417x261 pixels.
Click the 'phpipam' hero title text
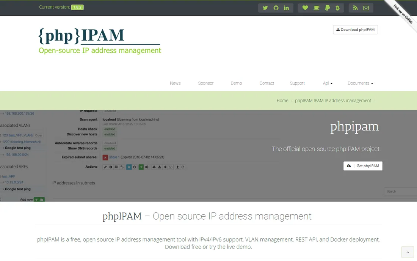(354, 127)
